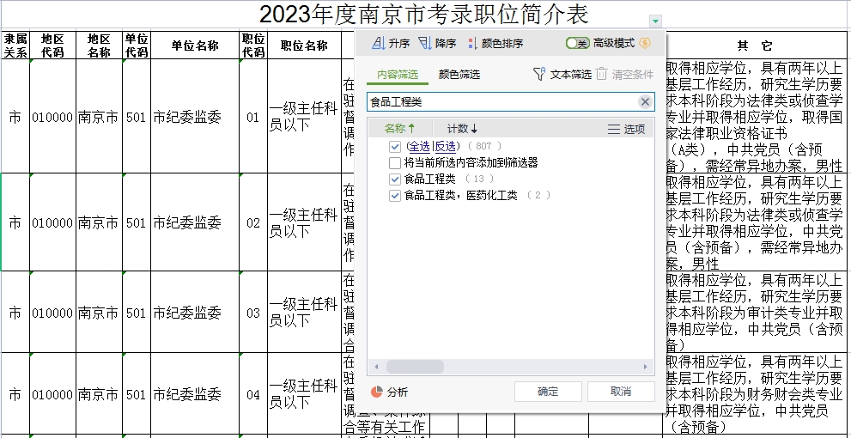This screenshot has width=851, height=438.
Task: Open 颜色排序 color sort
Action: pyautogui.click(x=495, y=44)
